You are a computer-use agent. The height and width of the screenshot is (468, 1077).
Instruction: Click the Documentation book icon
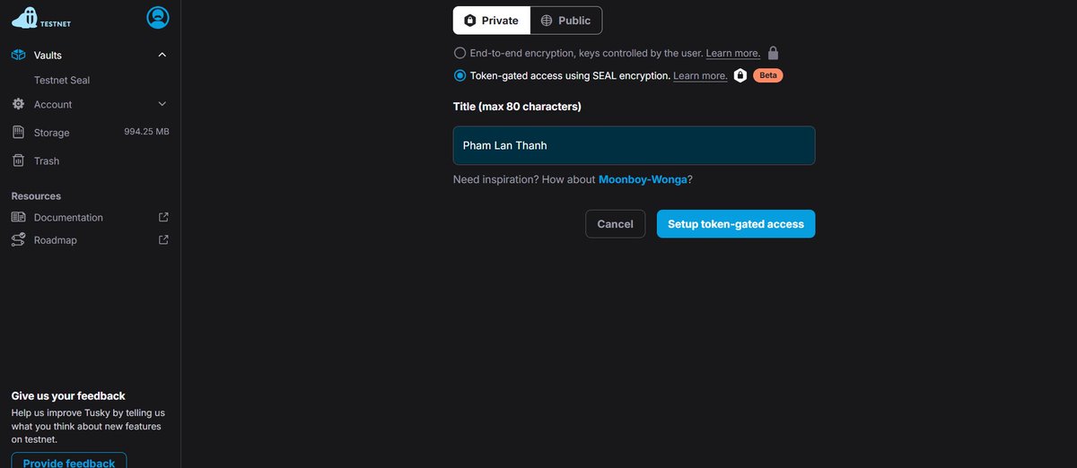tap(18, 217)
